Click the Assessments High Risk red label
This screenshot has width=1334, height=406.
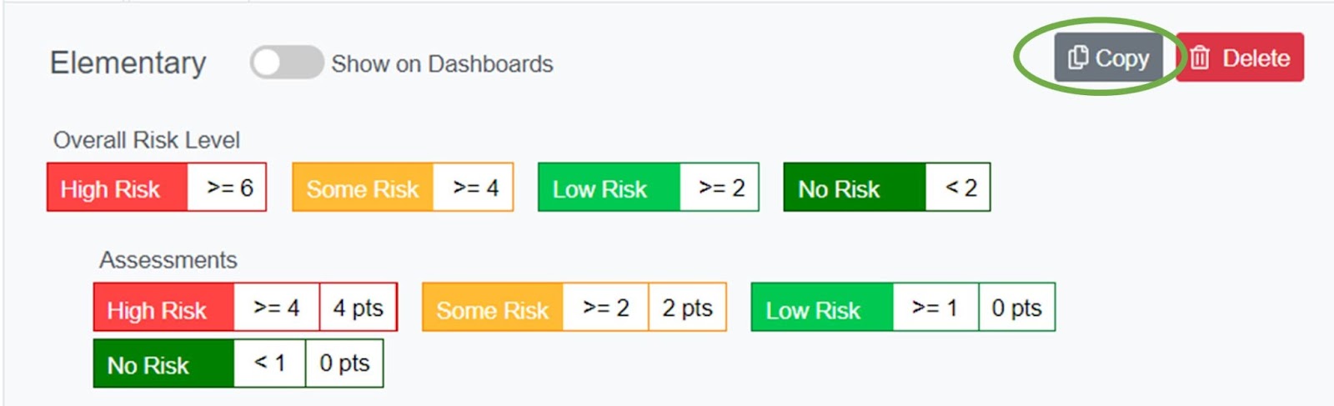pos(163,308)
